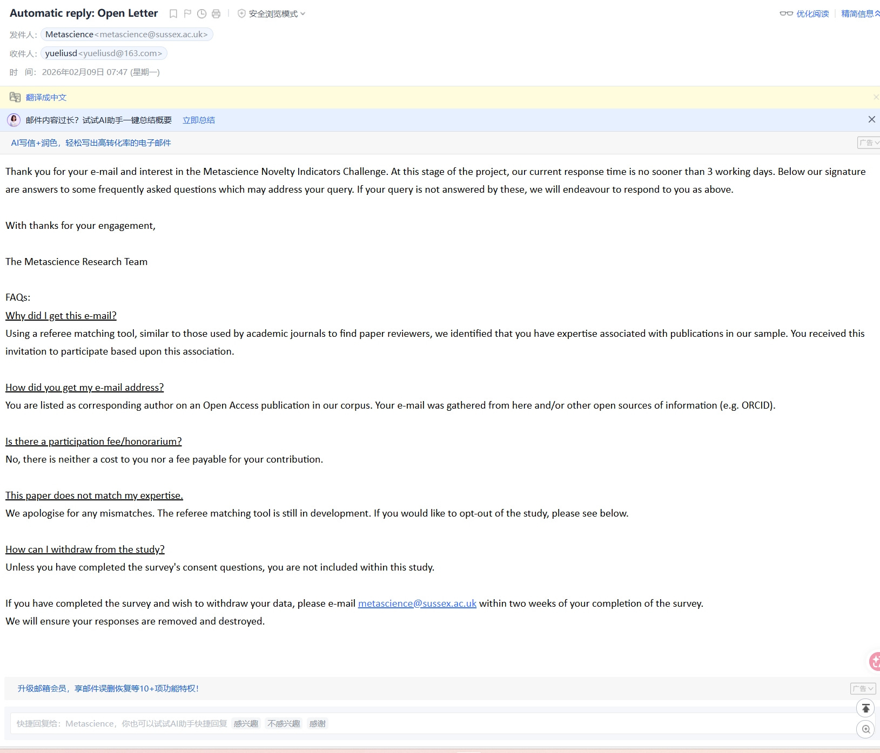The height and width of the screenshot is (753, 880).
Task: Collapse header via 精简信息
Action: point(860,14)
